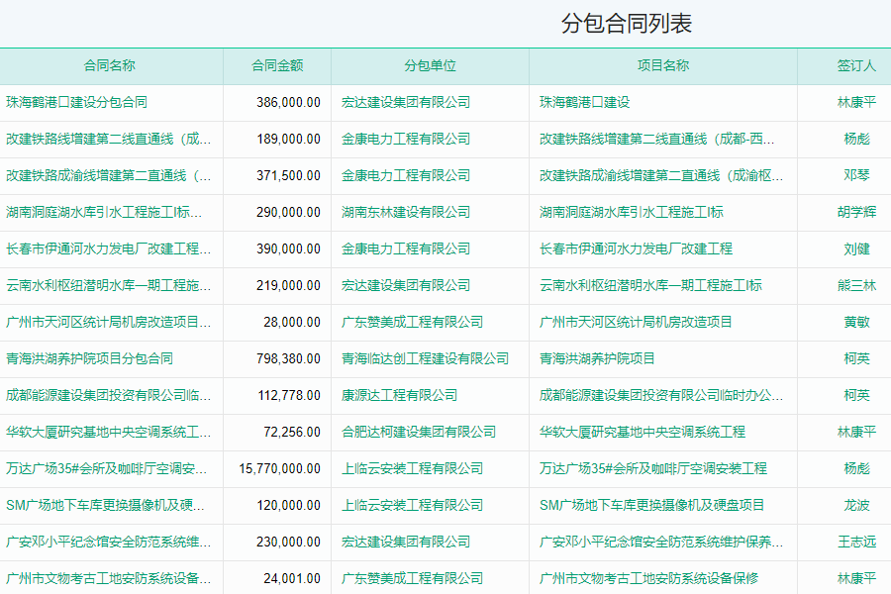
Task: Click 宏达建设集团有限公司 in 珠海鹤港口 row
Action: [x=406, y=102]
